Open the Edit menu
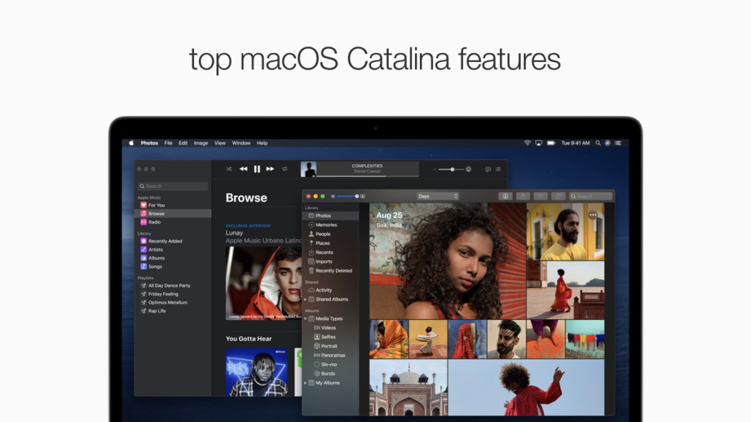 click(183, 143)
